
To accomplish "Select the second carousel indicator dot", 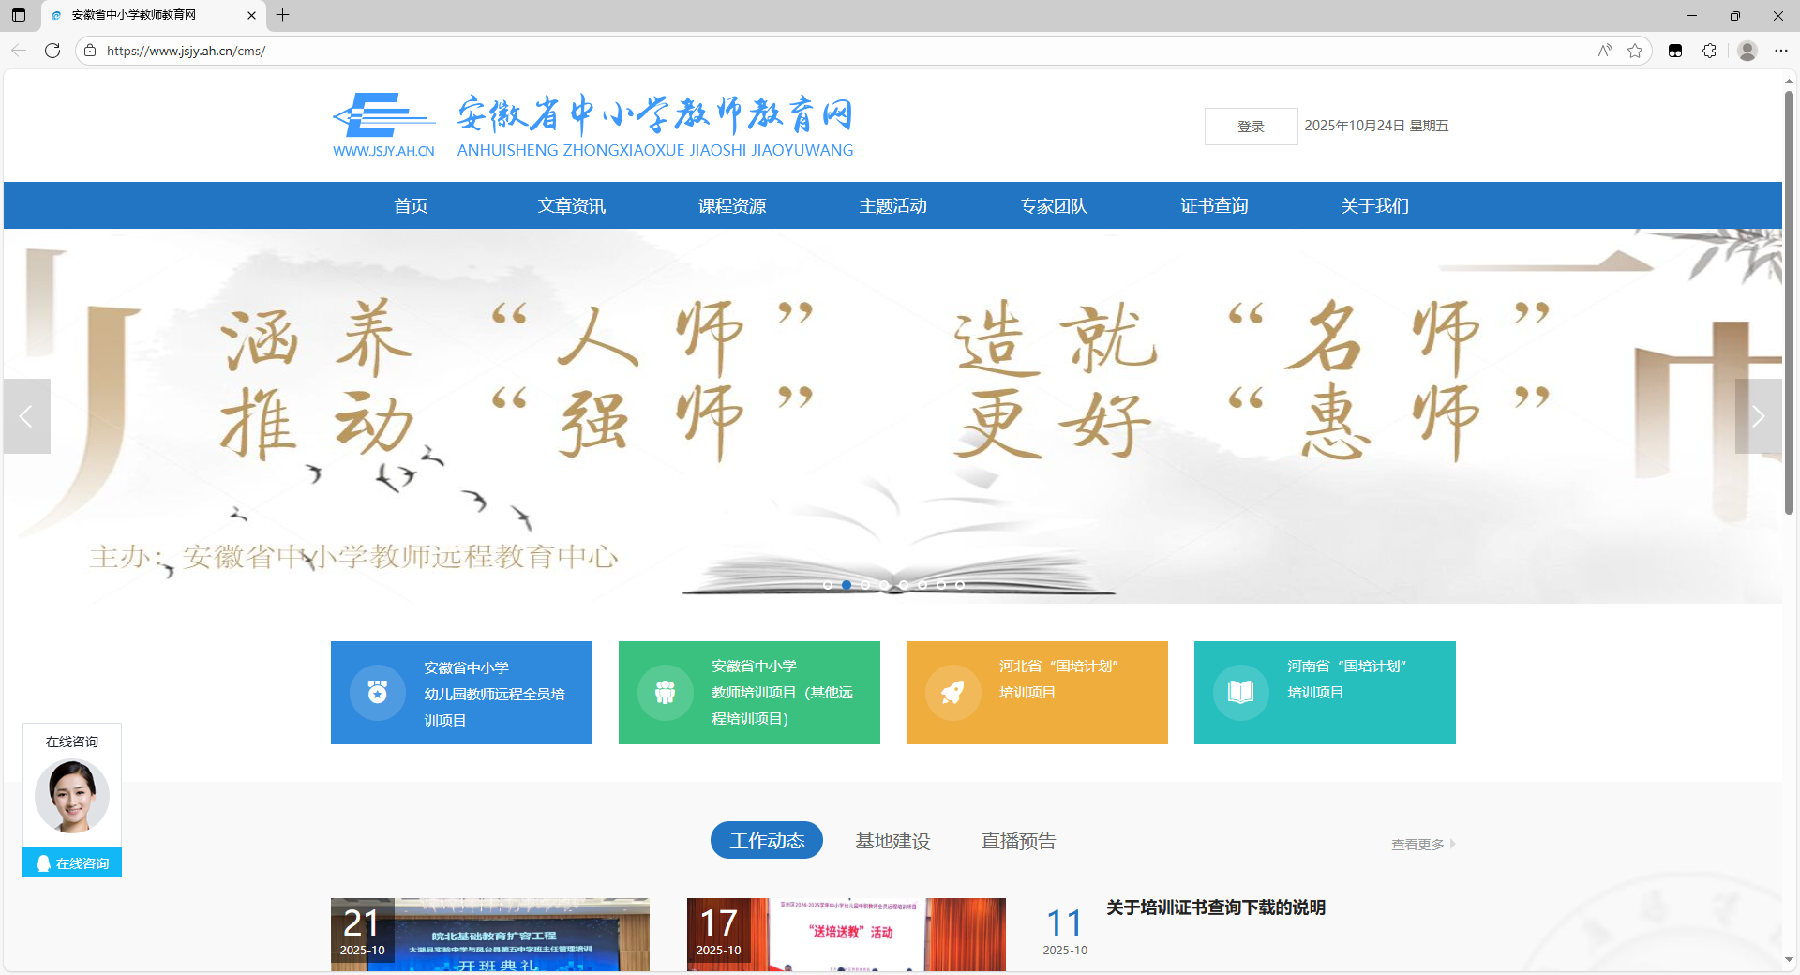I will [x=847, y=585].
